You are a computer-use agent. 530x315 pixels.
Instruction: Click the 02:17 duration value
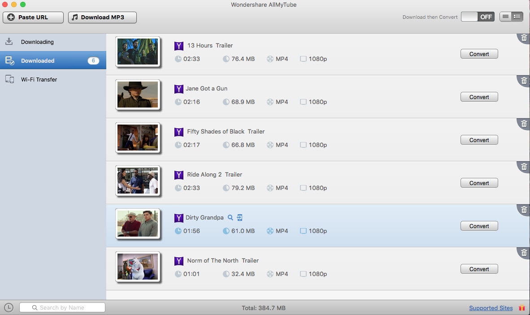click(191, 145)
